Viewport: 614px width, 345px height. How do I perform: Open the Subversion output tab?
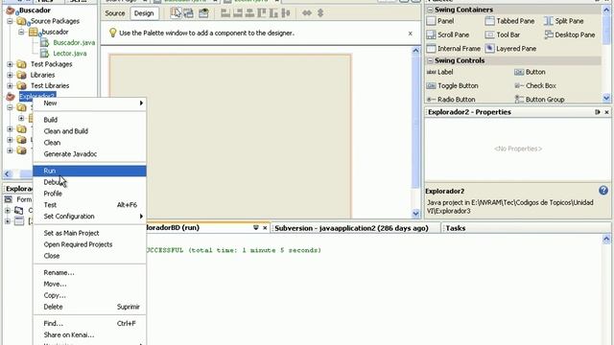tap(351, 228)
